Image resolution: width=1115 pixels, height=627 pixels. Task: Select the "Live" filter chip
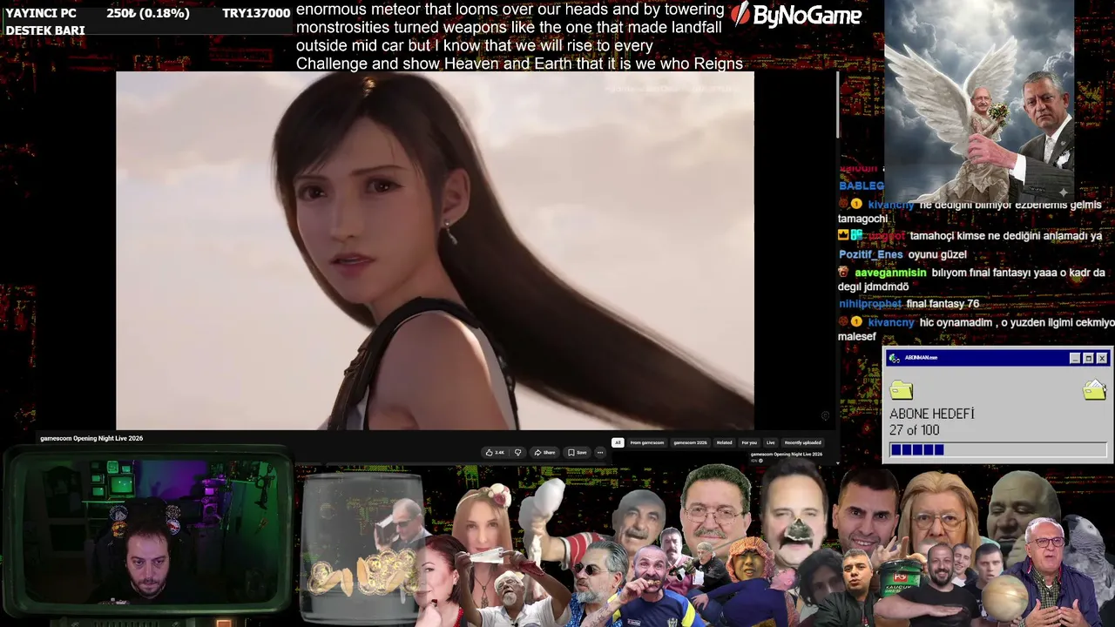click(x=771, y=442)
